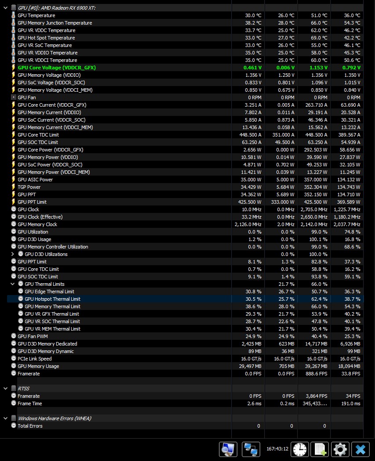Click circle icon beside GPU Memory Usage
The height and width of the screenshot is (461, 375).
pyautogui.click(x=13, y=366)
